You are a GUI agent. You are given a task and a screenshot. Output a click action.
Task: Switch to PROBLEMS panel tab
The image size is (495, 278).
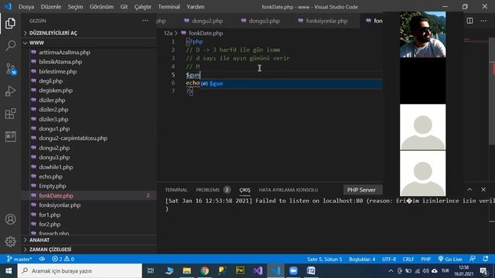click(213, 190)
